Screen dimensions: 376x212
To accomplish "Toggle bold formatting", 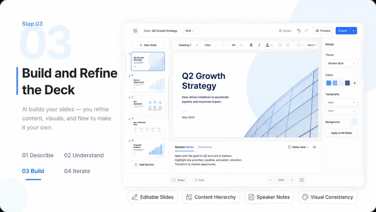I will coord(251,45).
